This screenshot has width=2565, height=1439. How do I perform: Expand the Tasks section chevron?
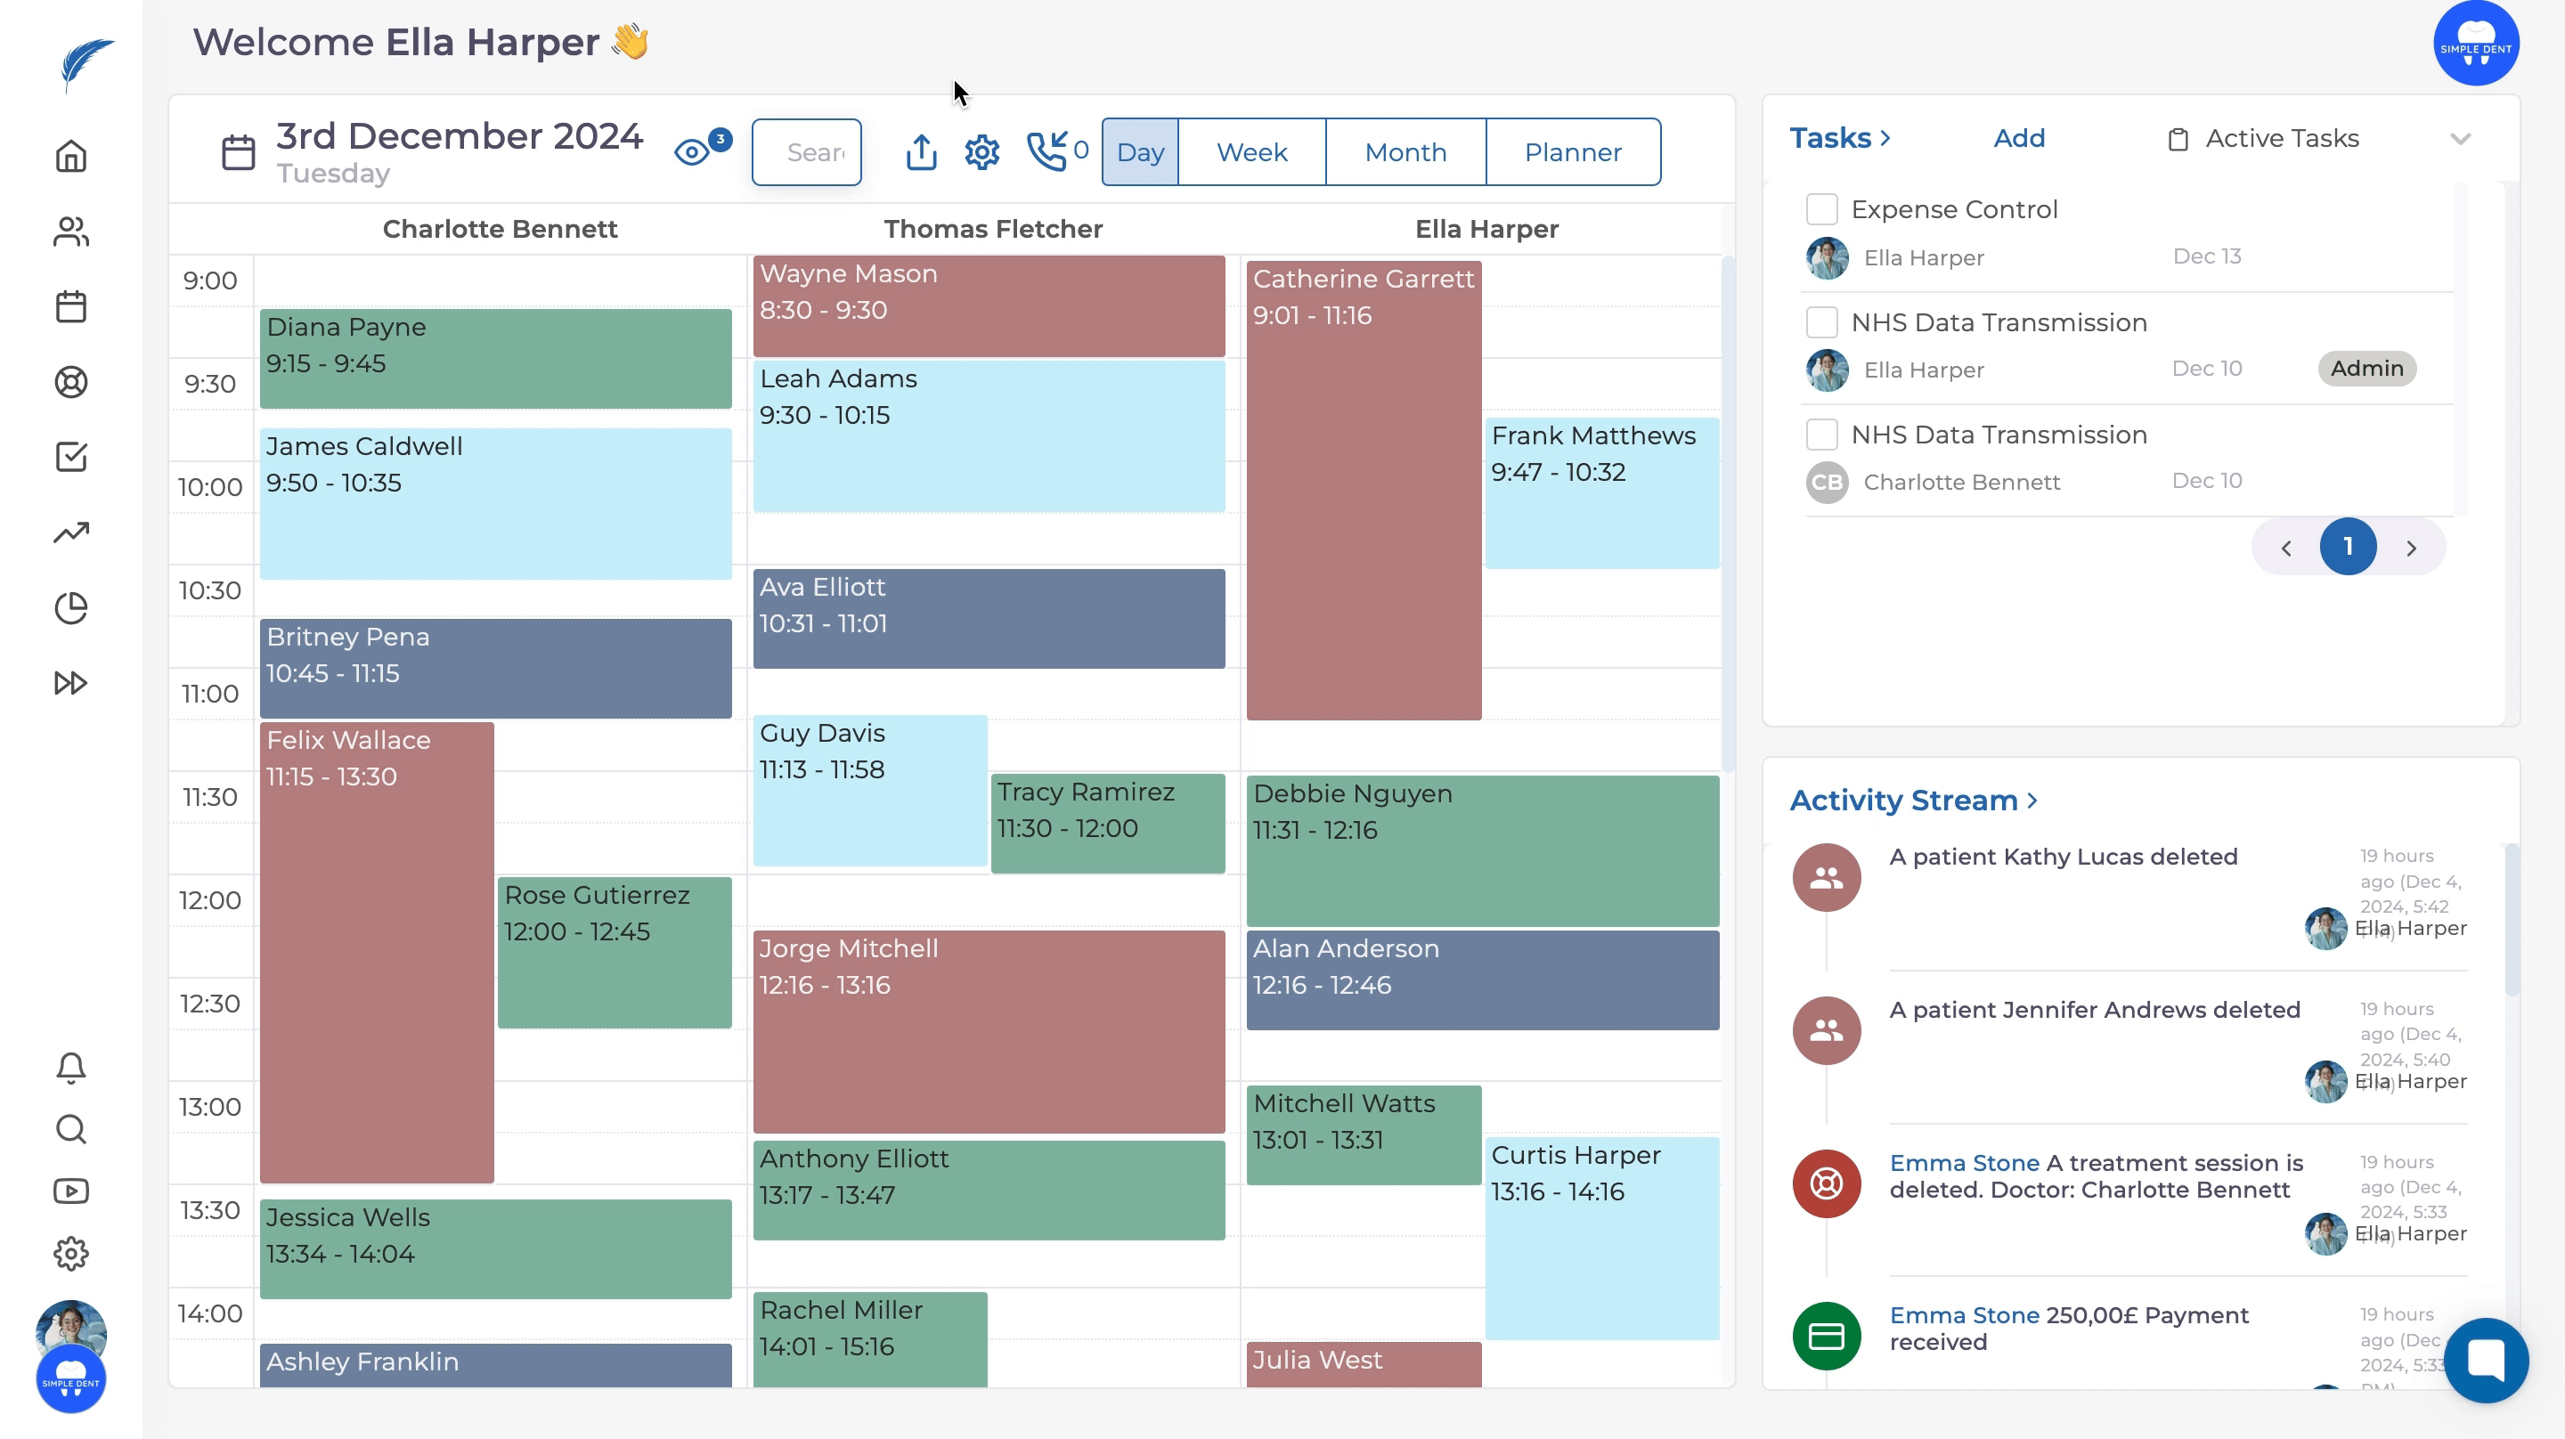[1885, 138]
